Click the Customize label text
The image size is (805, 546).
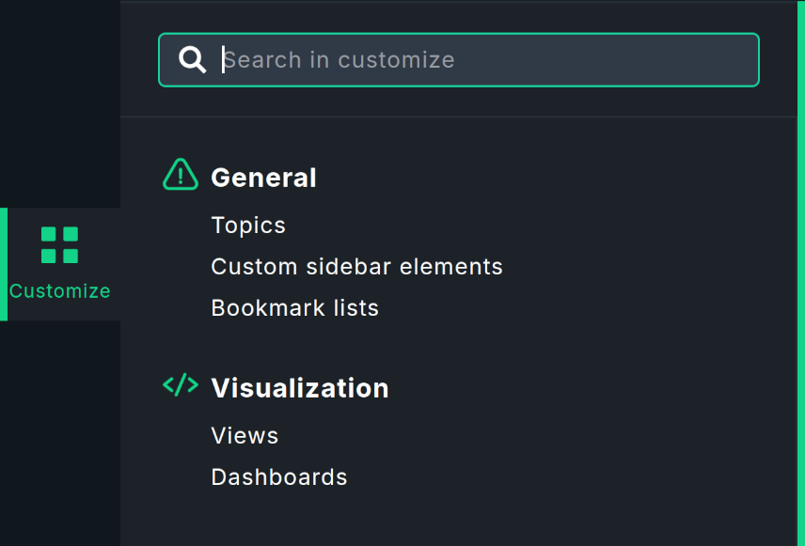[59, 291]
